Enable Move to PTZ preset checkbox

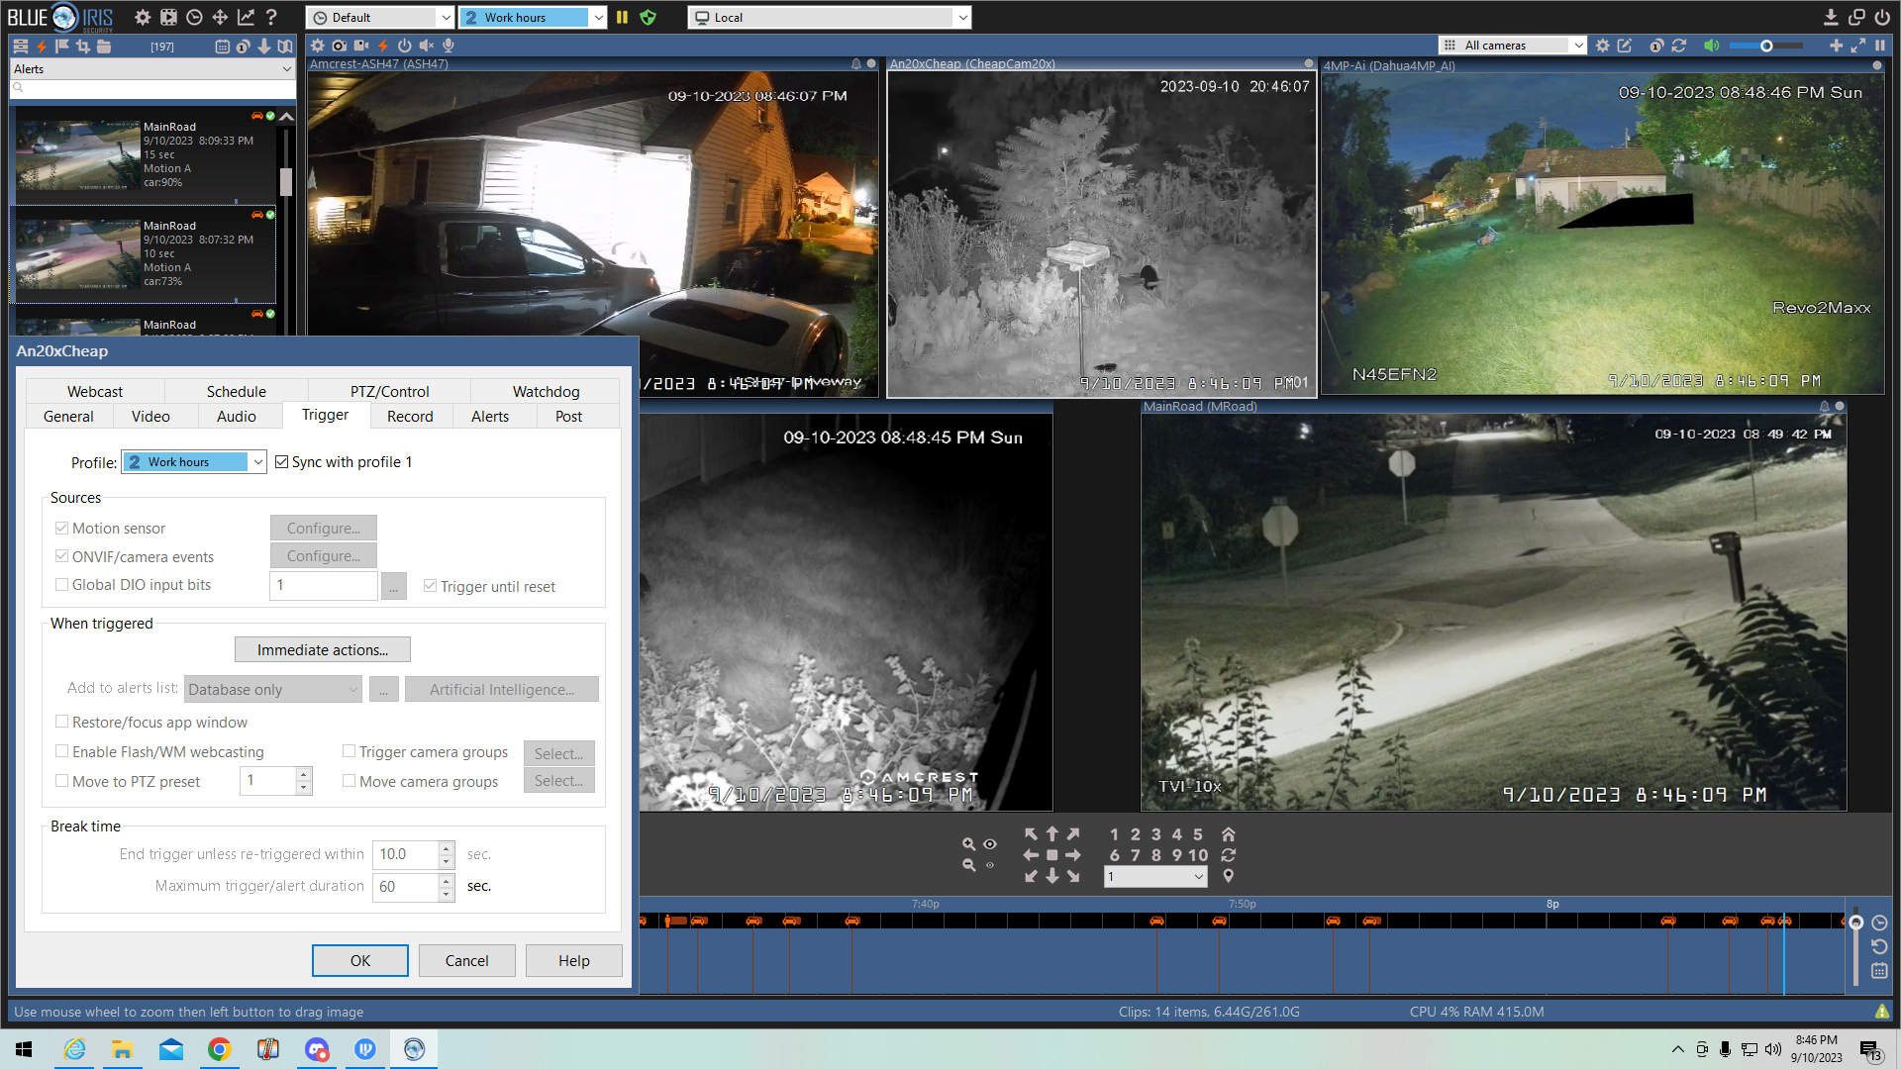[61, 781]
